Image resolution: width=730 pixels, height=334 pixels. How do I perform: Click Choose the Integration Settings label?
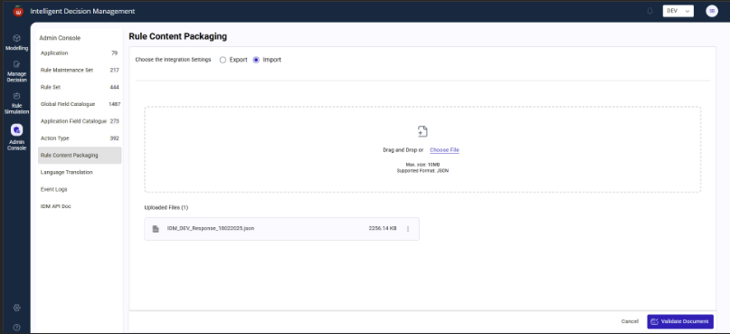(173, 60)
